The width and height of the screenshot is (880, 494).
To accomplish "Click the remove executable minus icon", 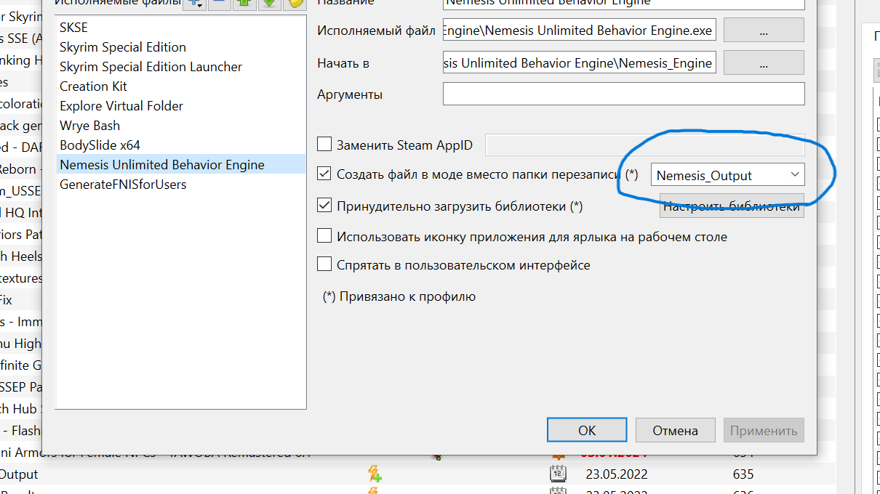I will 220,3.
